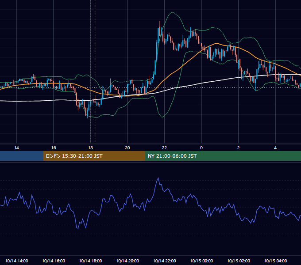The height and width of the screenshot is (265, 301).
Task: Click the hour label 20 on the time axis
Action: pyautogui.click(x=127, y=148)
